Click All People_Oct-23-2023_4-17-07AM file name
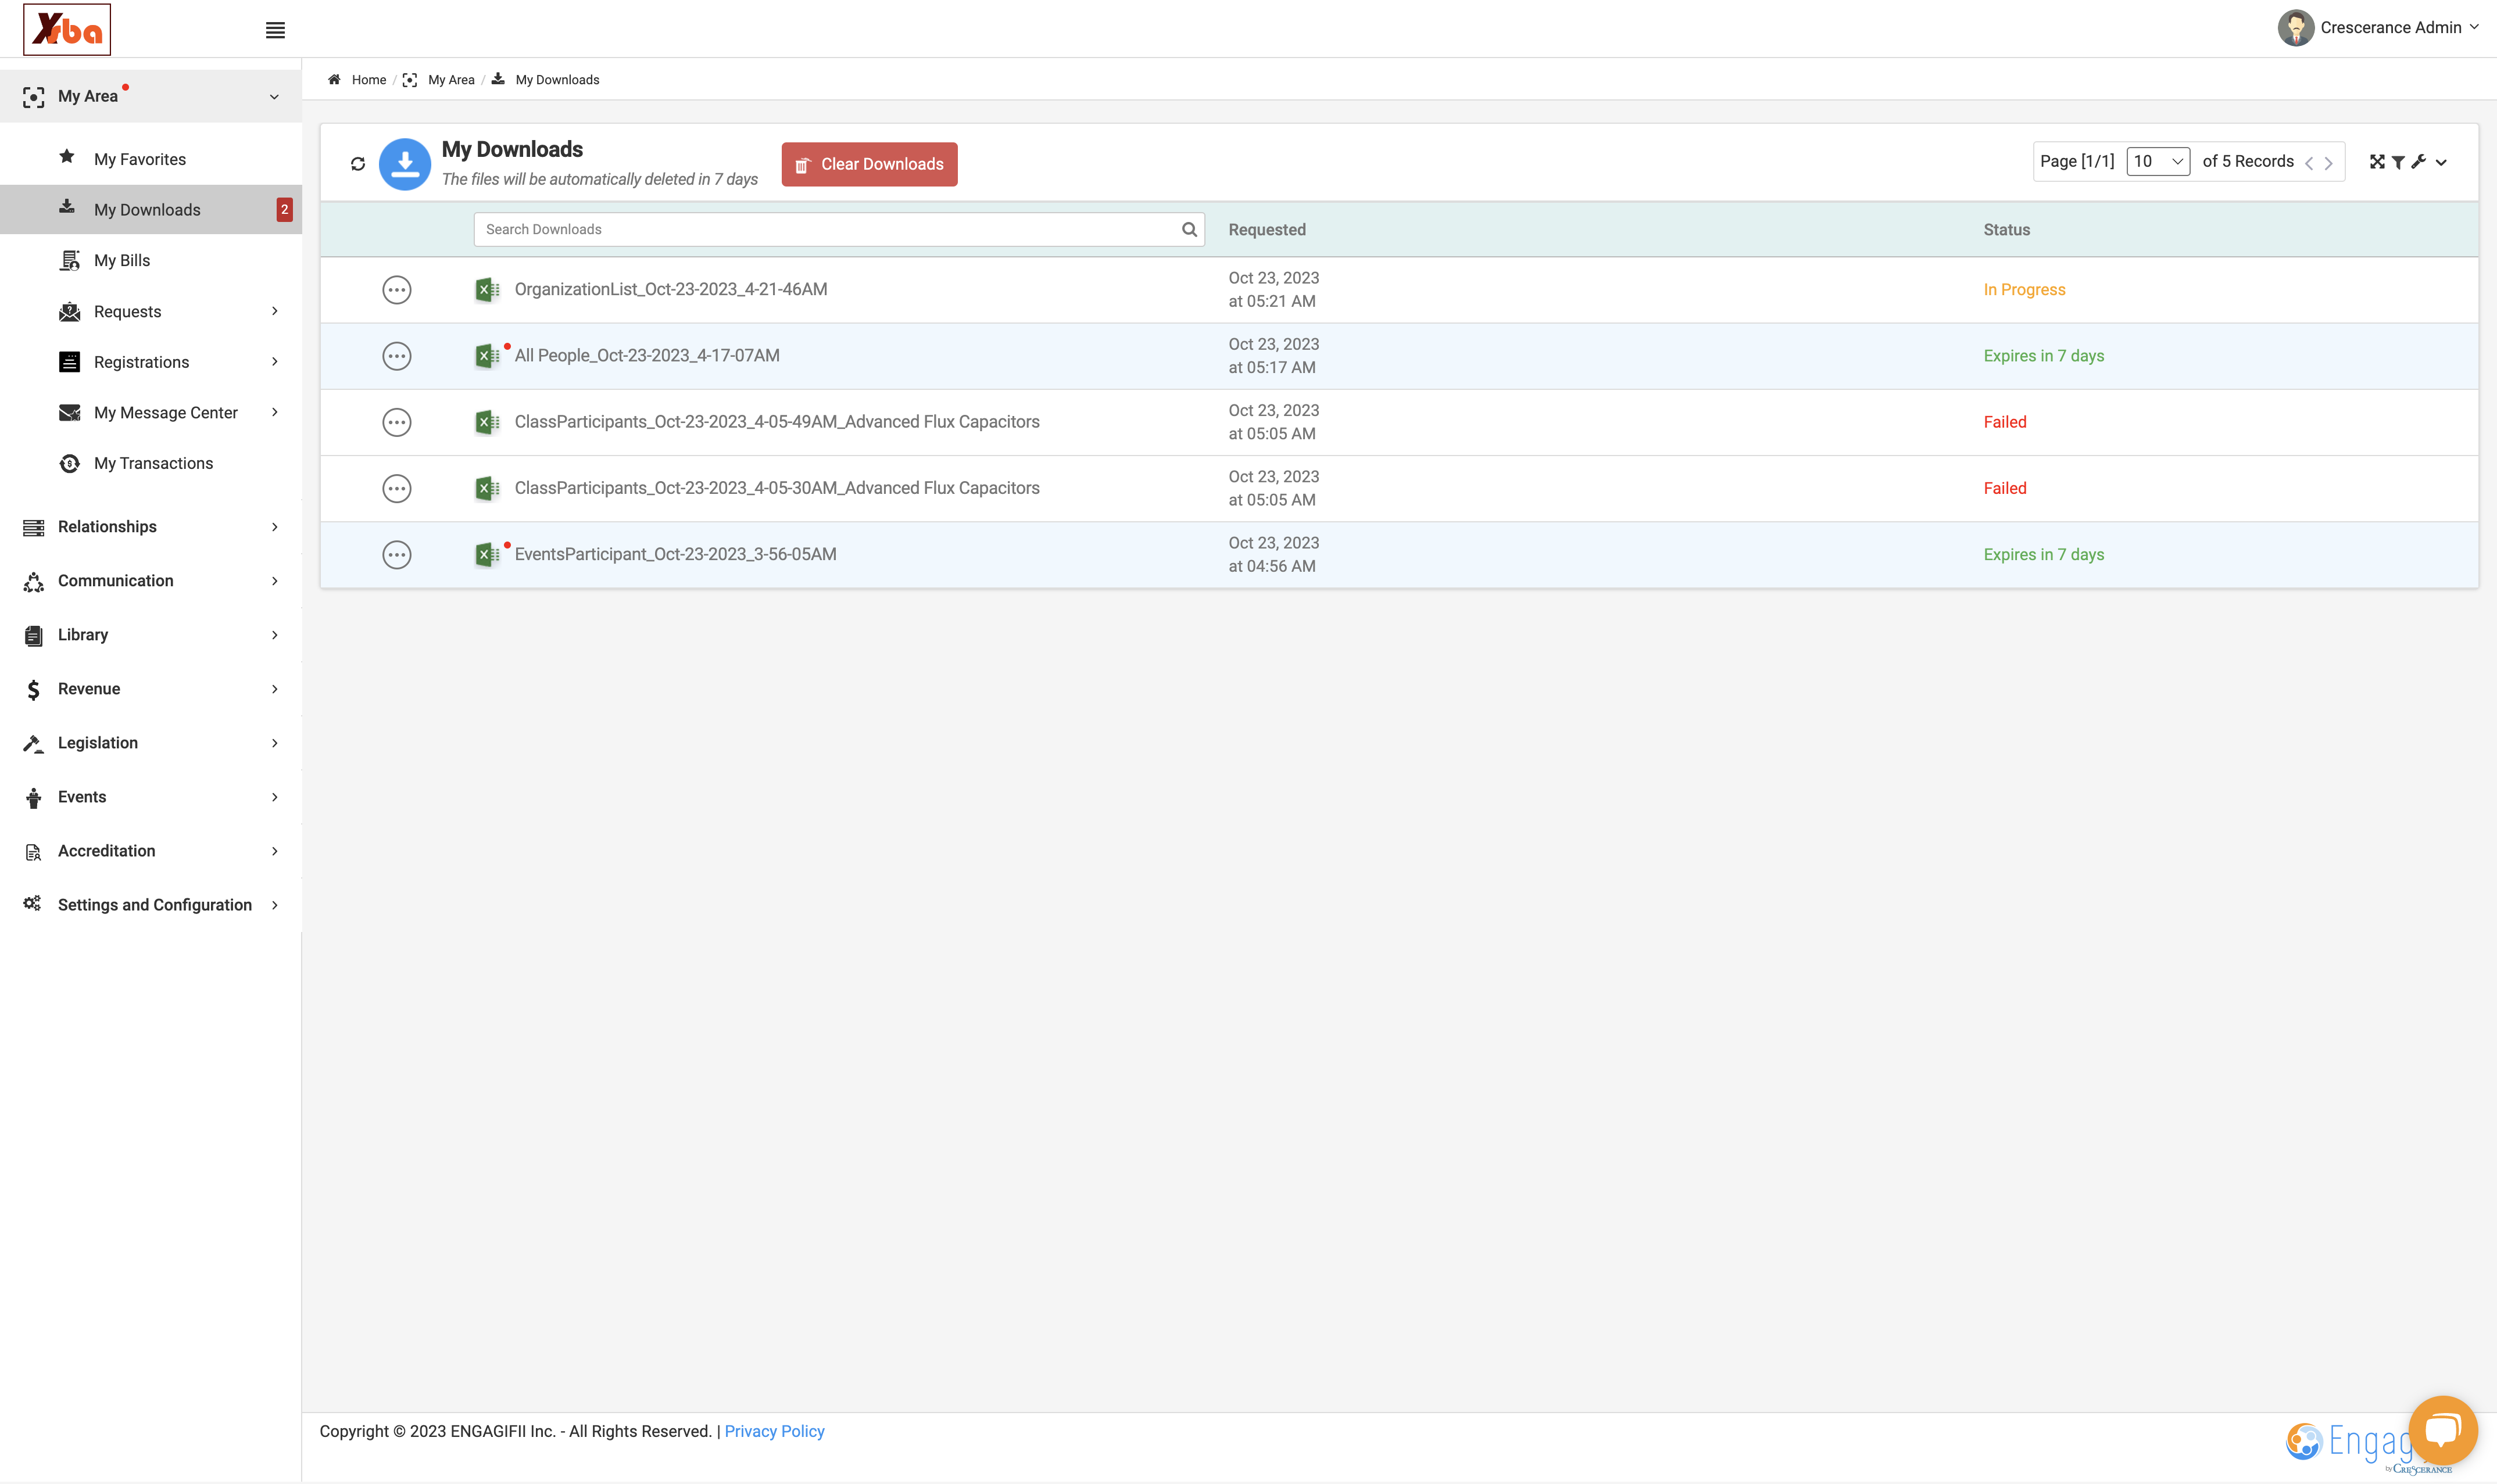Viewport: 2497px width, 1484px height. click(x=647, y=356)
